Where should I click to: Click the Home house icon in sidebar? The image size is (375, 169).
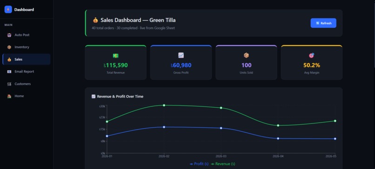pyautogui.click(x=9, y=96)
